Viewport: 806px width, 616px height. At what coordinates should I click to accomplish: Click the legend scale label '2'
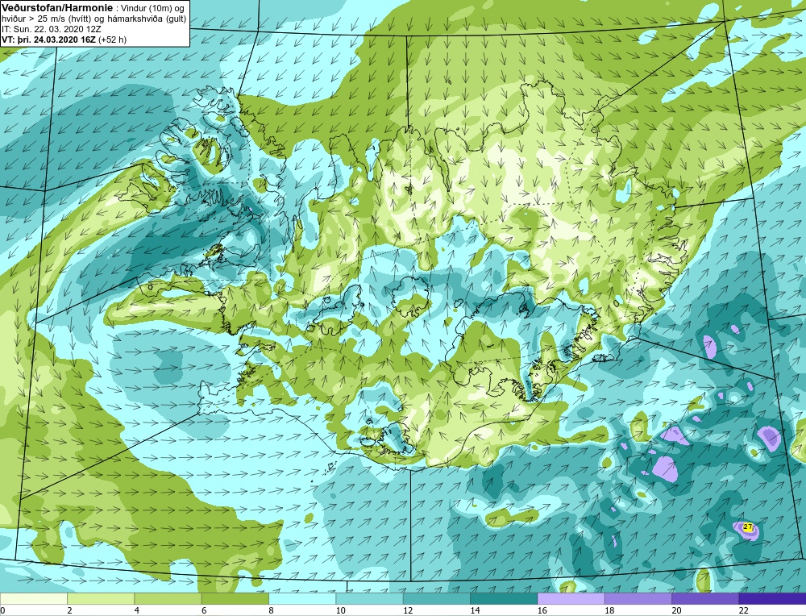point(69,610)
